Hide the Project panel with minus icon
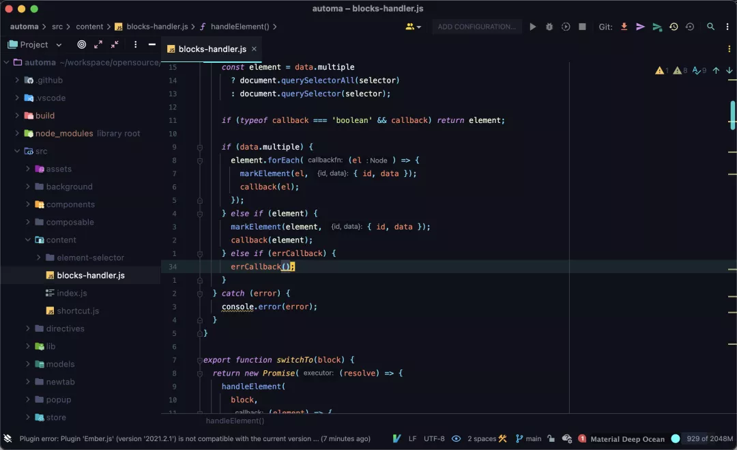This screenshot has width=737, height=450. 151,44
